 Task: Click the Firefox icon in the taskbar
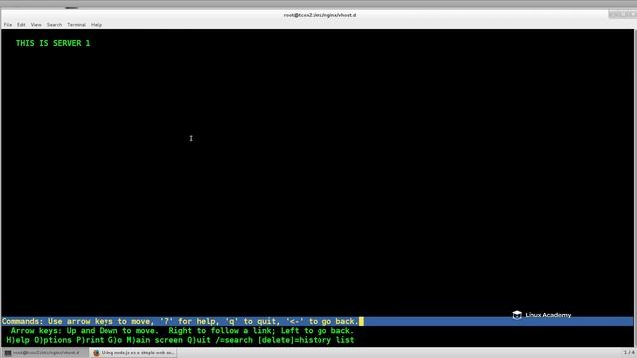click(96, 353)
